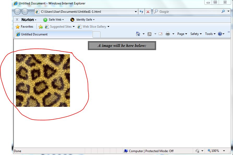233x155 pixels.
Task: Select the 100% zoom control
Action: tap(214, 151)
